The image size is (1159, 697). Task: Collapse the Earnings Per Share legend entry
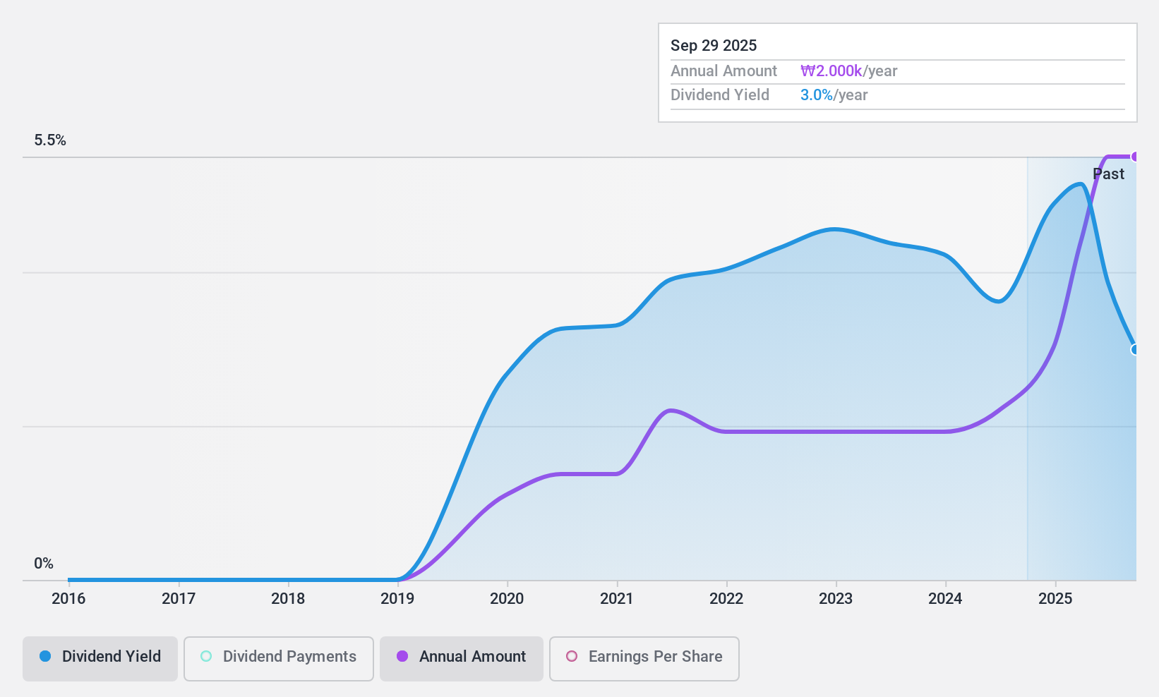(x=644, y=657)
